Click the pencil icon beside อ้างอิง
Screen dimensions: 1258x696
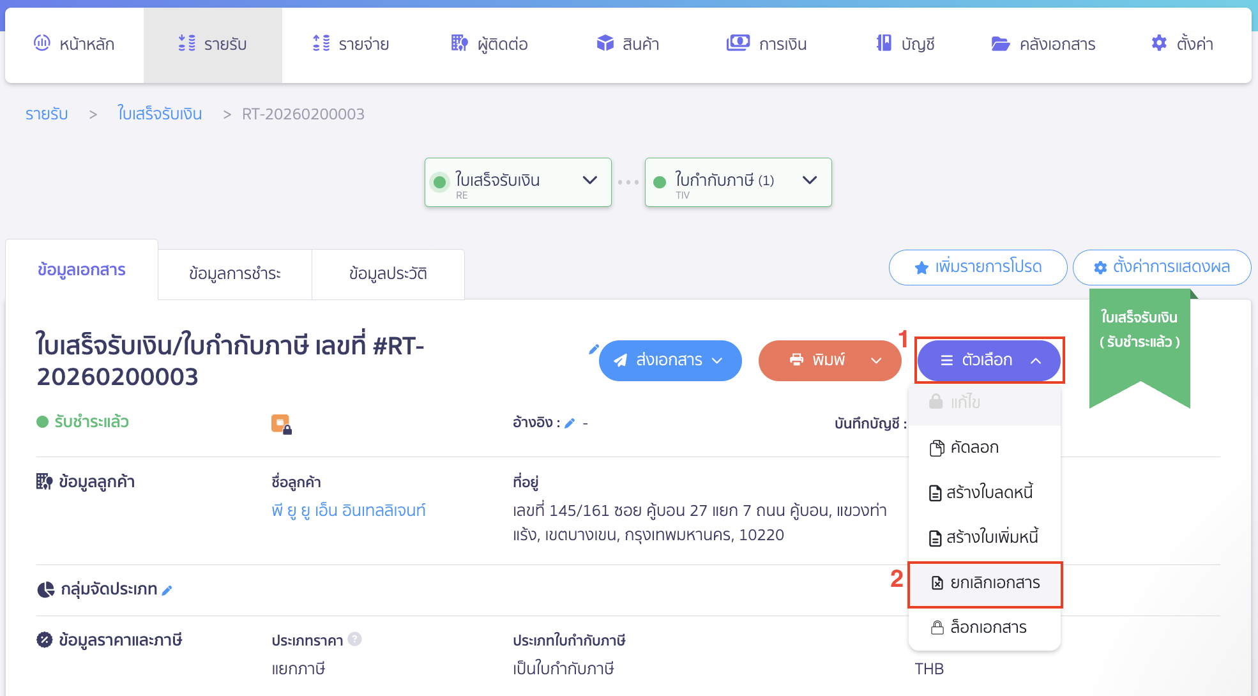coord(570,423)
